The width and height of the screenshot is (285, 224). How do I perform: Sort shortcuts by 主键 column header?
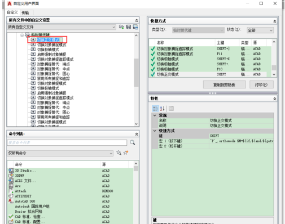click(x=227, y=43)
